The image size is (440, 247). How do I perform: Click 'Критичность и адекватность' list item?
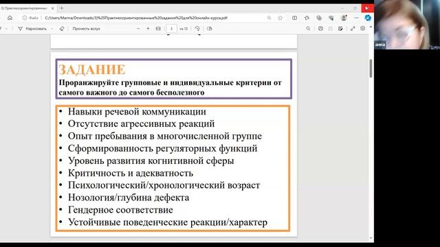coord(131,173)
